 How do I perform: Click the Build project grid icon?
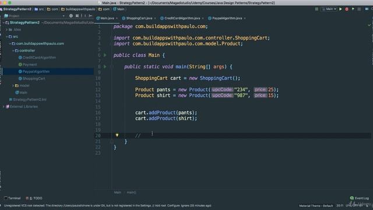[x=316, y=9]
